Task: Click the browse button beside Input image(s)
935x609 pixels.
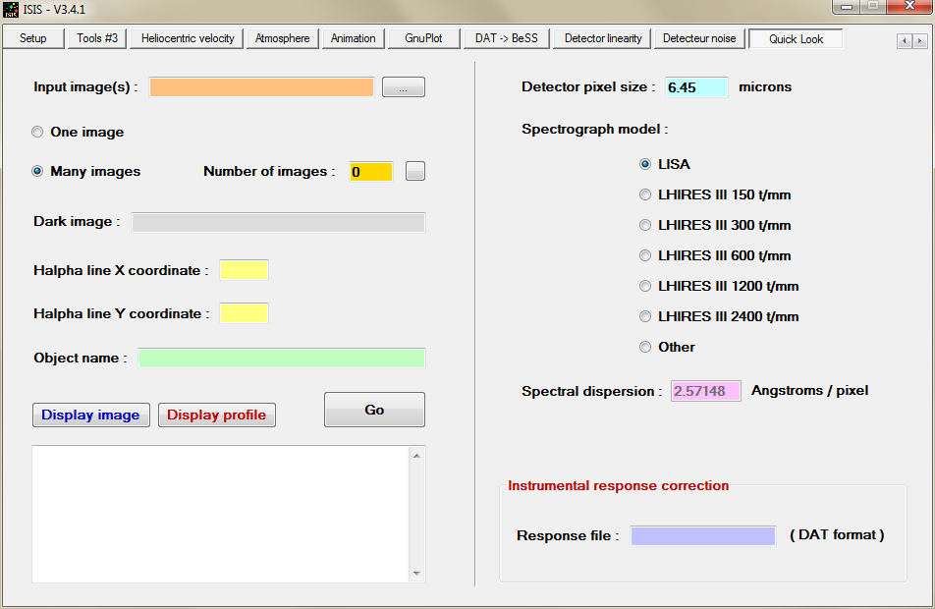Action: 403,87
